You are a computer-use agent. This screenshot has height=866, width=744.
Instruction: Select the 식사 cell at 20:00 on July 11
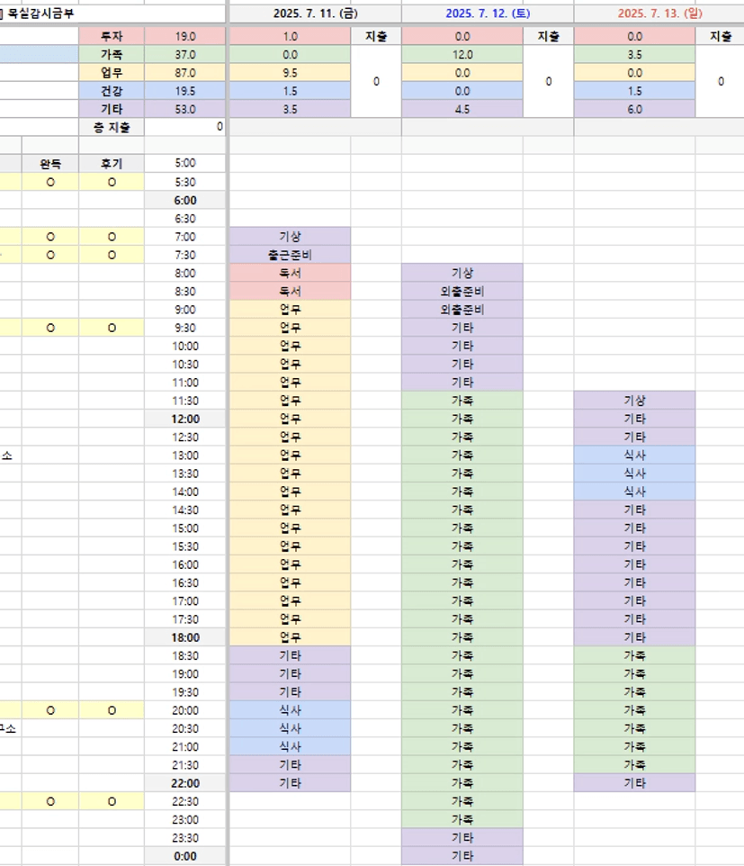[x=290, y=711]
